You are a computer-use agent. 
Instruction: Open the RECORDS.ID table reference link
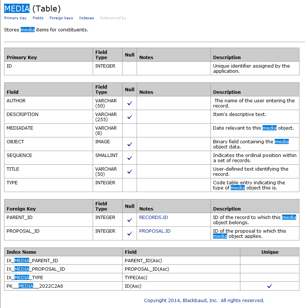pos(154,218)
